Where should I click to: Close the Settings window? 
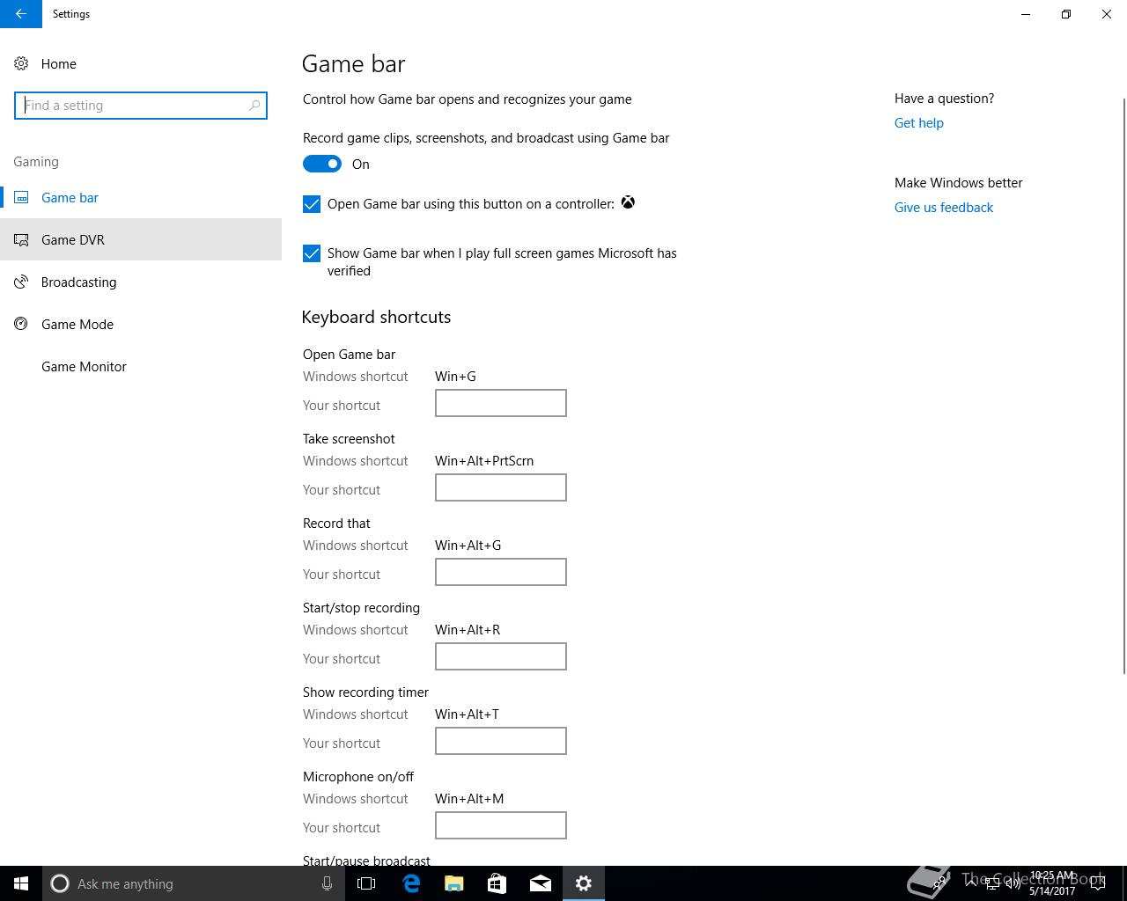coord(1107,14)
